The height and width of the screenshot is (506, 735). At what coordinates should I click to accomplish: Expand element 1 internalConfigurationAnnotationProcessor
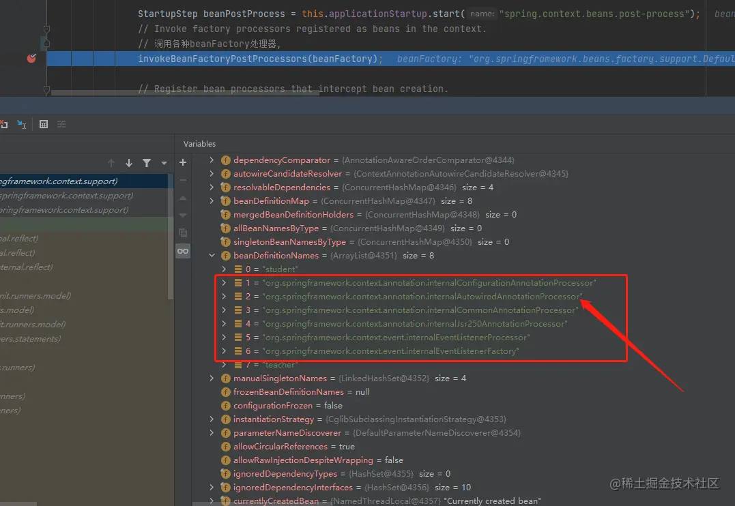point(224,283)
